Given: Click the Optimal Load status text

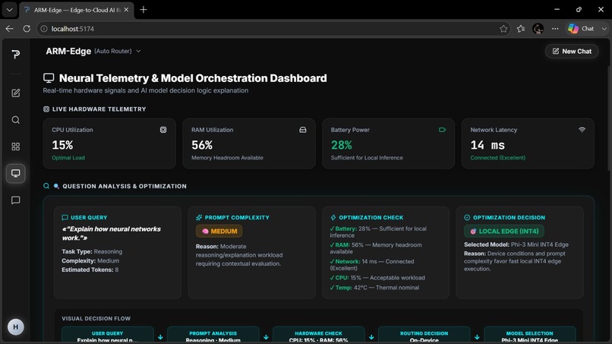Looking at the screenshot, I should 68,158.
